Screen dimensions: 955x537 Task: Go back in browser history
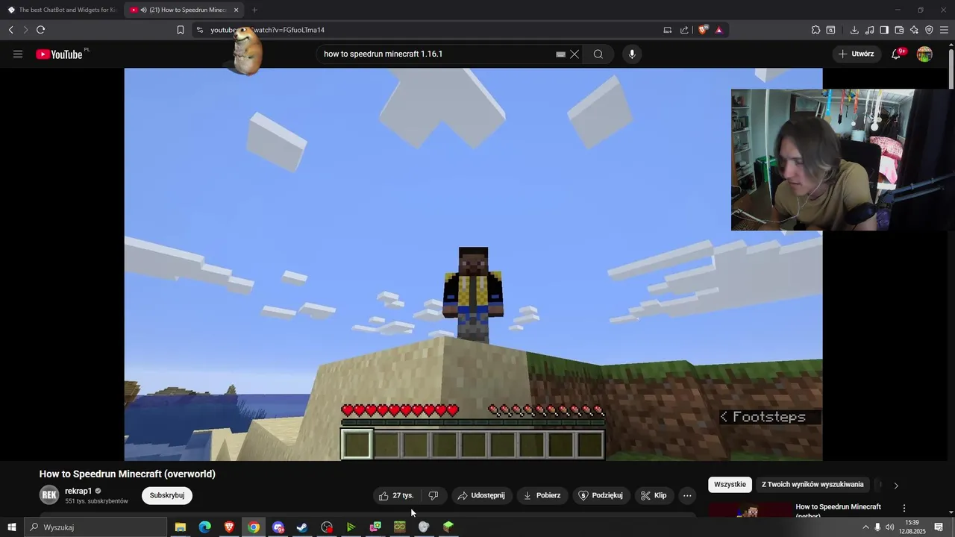(x=10, y=30)
